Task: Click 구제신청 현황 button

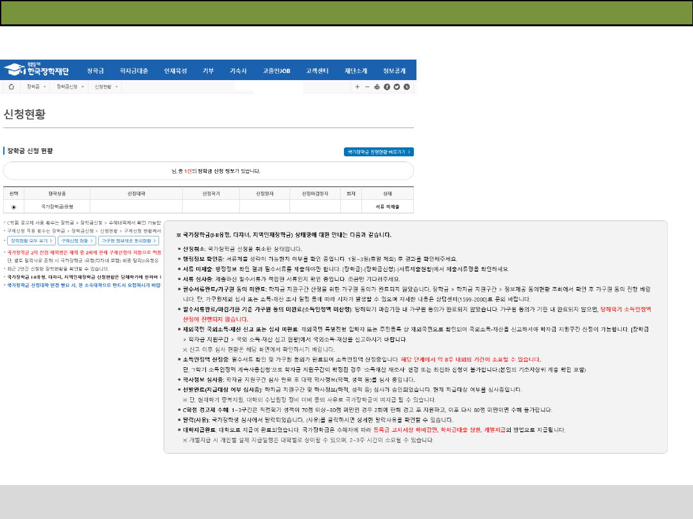Action: pos(76,241)
